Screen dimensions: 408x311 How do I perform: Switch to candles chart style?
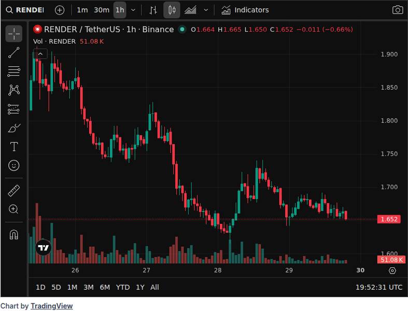172,10
